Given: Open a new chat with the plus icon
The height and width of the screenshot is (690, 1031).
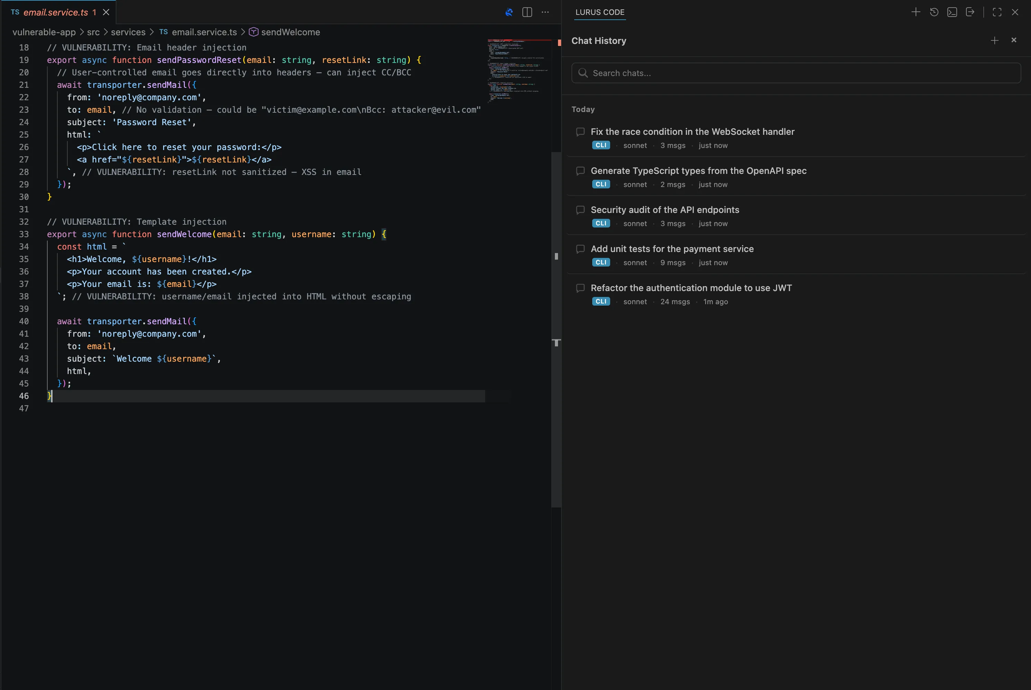Looking at the screenshot, I should tap(916, 12).
